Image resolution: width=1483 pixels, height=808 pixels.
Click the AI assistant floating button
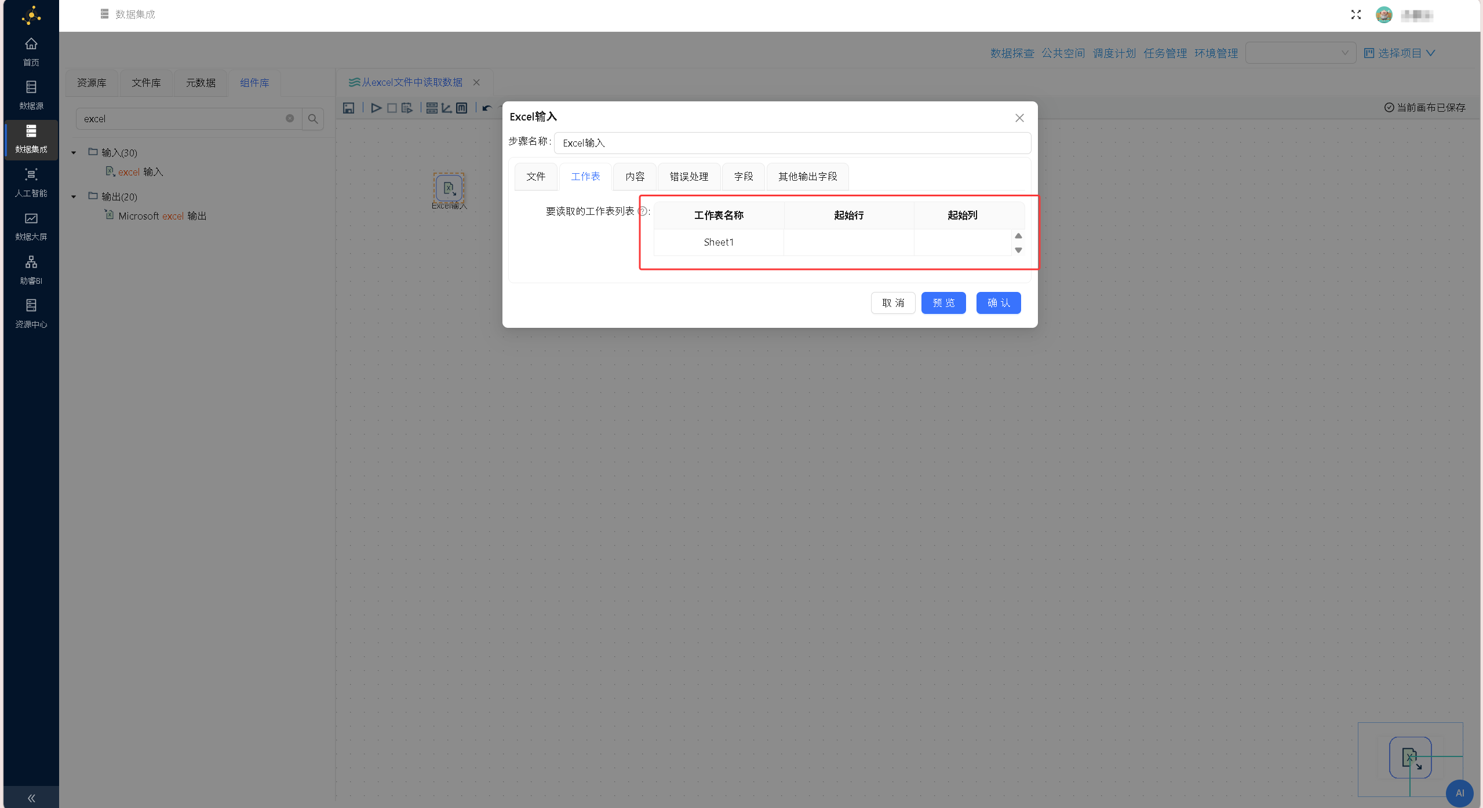tap(1460, 793)
